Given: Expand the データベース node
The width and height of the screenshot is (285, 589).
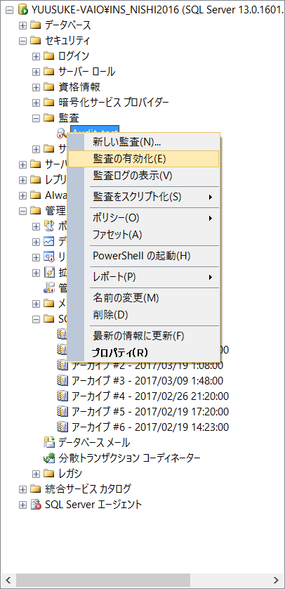Looking at the screenshot, I should 22,25.
